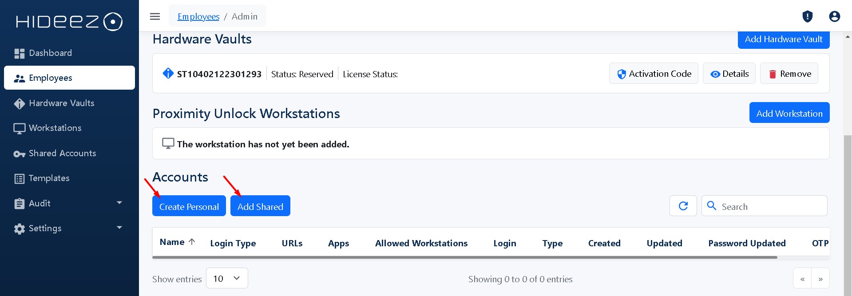Go to previous page of entries

click(x=802, y=279)
